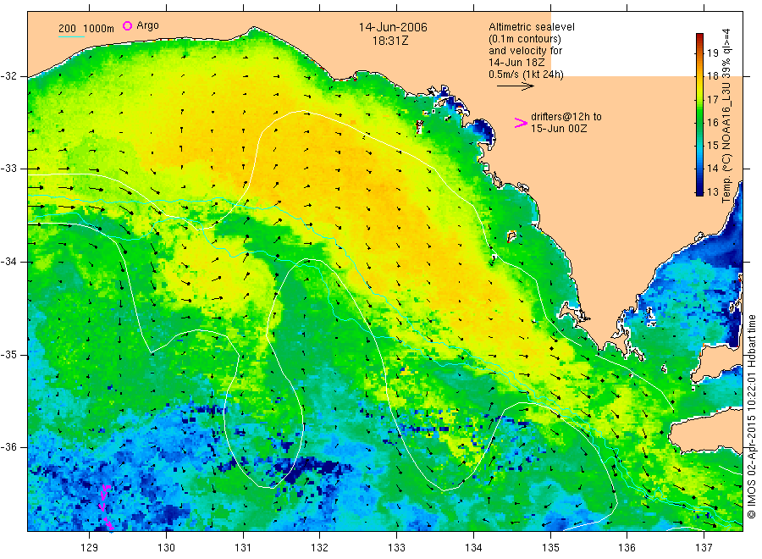Click the '200 1000m' depth legend text
The width and height of the screenshot is (762, 559).
click(x=86, y=29)
